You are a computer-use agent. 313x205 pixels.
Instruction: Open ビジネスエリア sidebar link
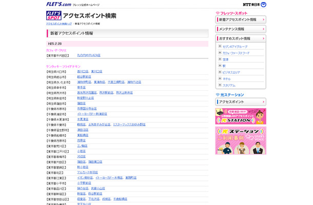pyautogui.click(x=231, y=73)
